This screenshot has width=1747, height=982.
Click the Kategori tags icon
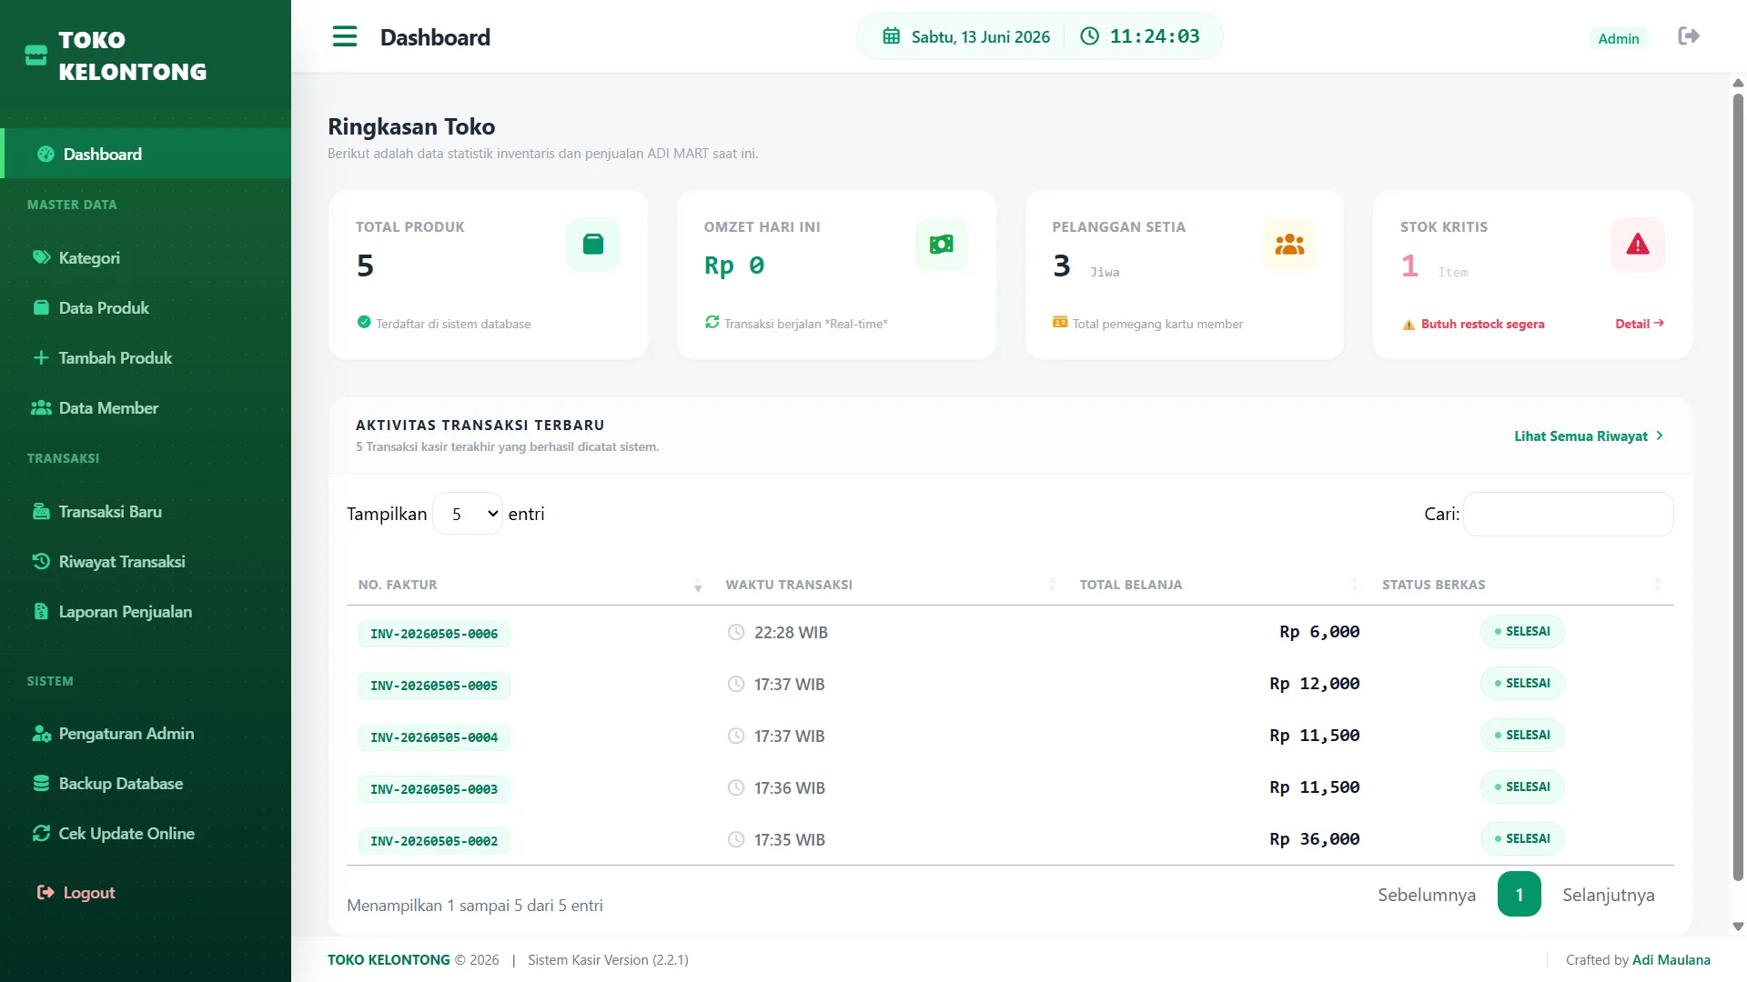click(42, 257)
